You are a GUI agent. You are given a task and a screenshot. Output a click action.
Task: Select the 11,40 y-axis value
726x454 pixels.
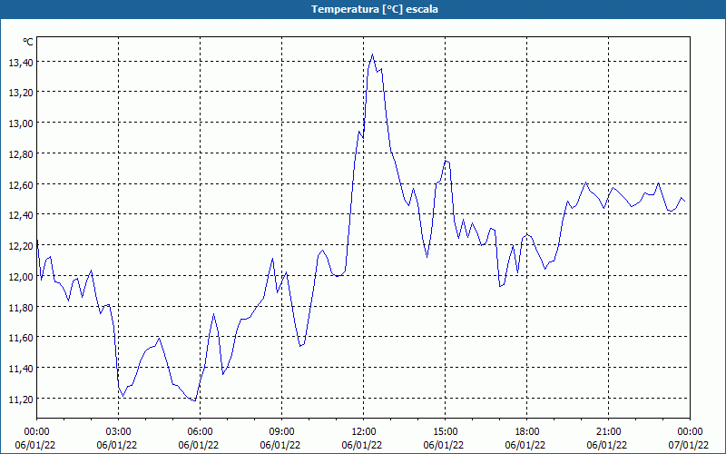pyautogui.click(x=21, y=369)
